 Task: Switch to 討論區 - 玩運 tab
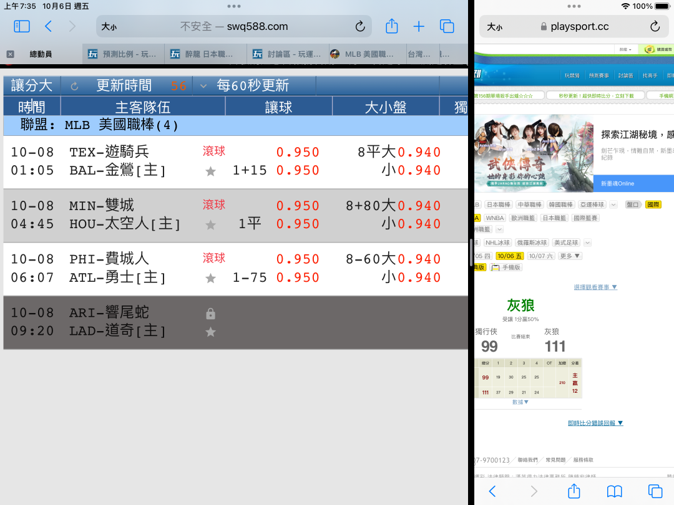pyautogui.click(x=288, y=54)
